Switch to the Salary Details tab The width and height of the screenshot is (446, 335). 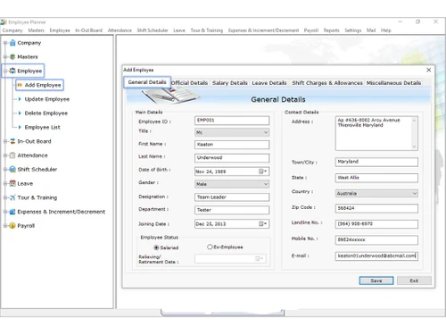pyautogui.click(x=230, y=83)
